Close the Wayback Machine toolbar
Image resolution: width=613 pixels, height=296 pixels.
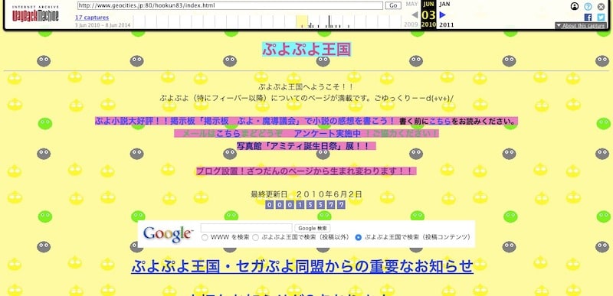tap(601, 6)
